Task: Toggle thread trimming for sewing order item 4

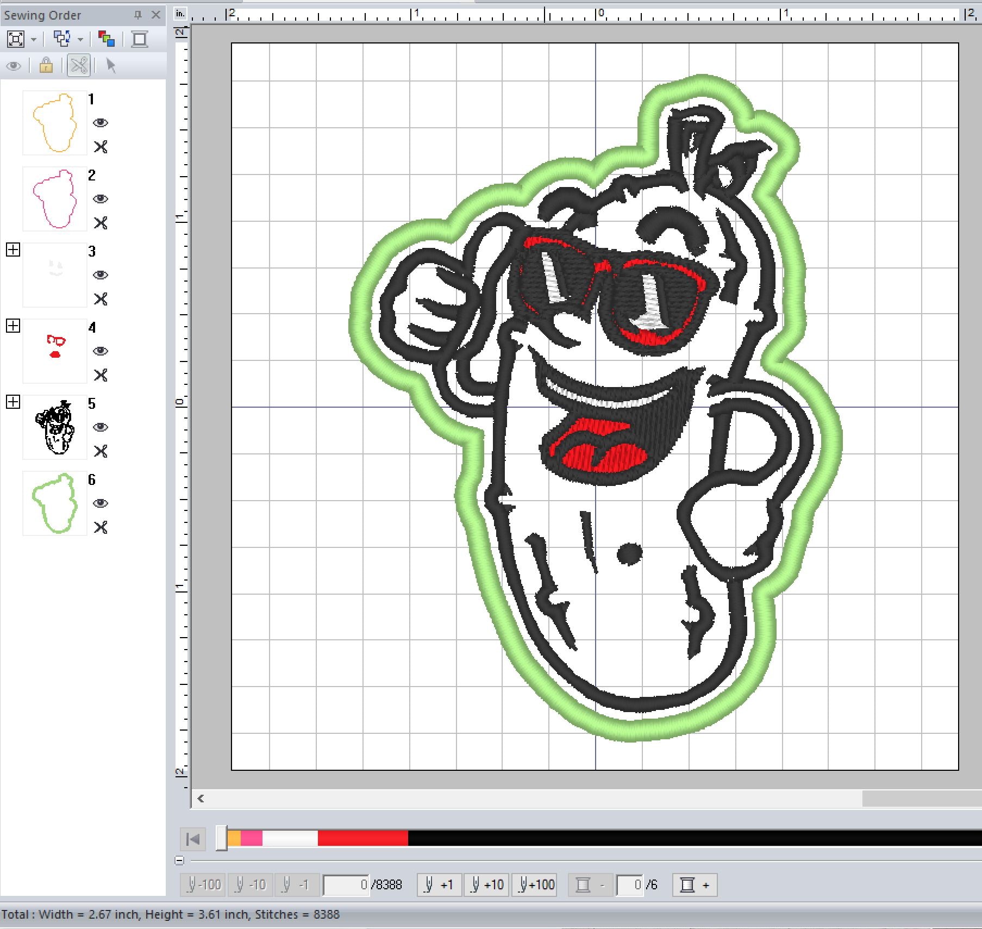Action: [x=101, y=375]
